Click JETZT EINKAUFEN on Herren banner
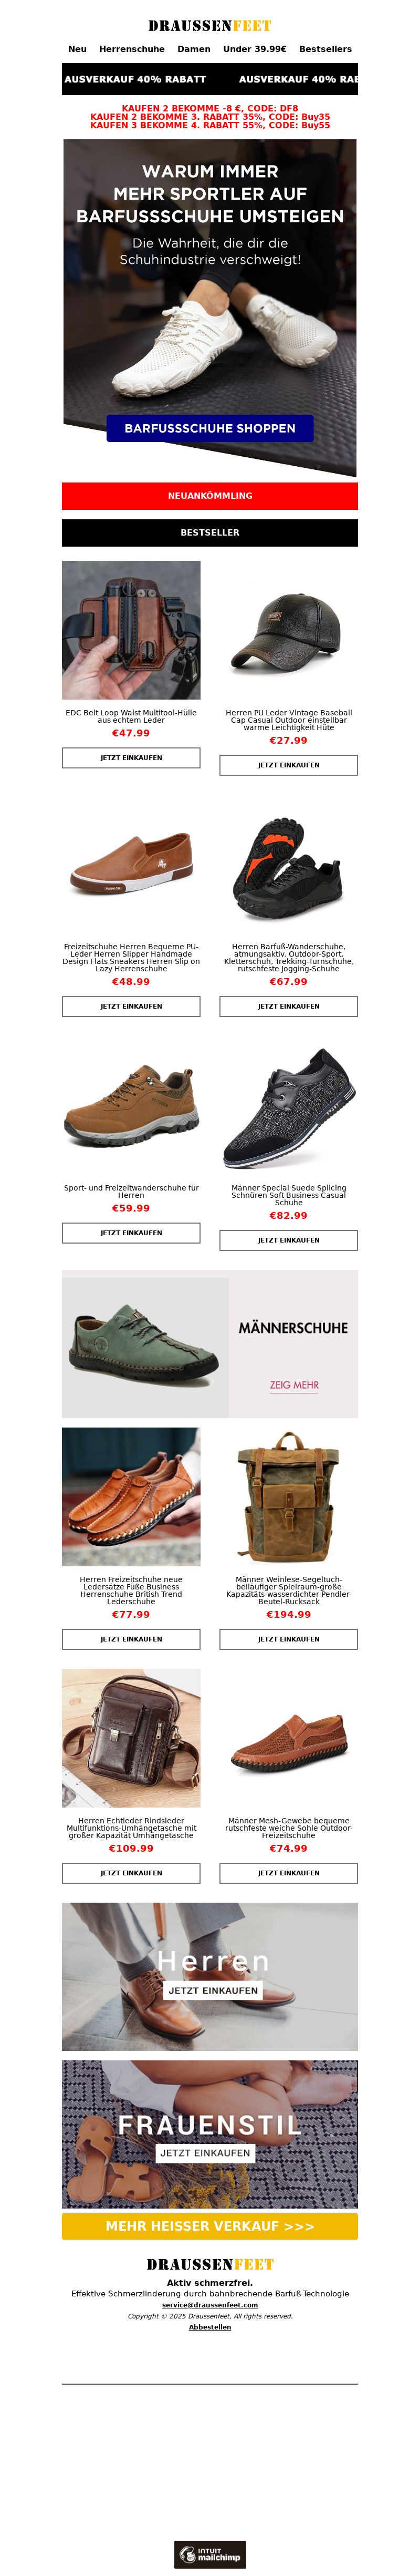Screen dimensions: 420x2576 pyautogui.click(x=213, y=1990)
